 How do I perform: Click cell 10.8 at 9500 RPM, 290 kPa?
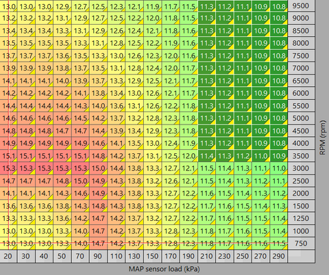pos(279,5)
